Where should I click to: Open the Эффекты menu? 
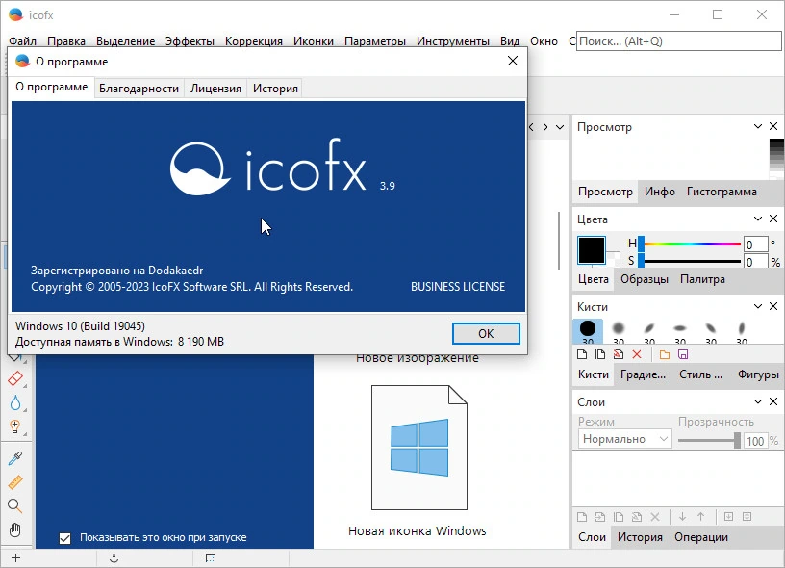coord(190,41)
